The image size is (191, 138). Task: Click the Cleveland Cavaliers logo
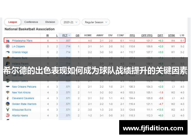(x=8, y=98)
